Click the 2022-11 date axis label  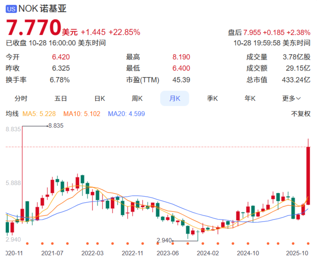coord(132,253)
